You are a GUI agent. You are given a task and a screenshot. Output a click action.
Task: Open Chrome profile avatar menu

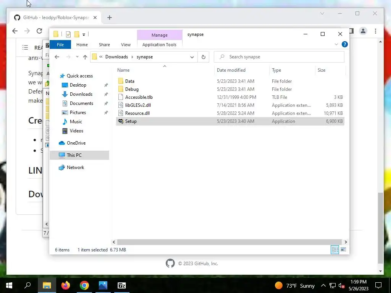pos(363,31)
